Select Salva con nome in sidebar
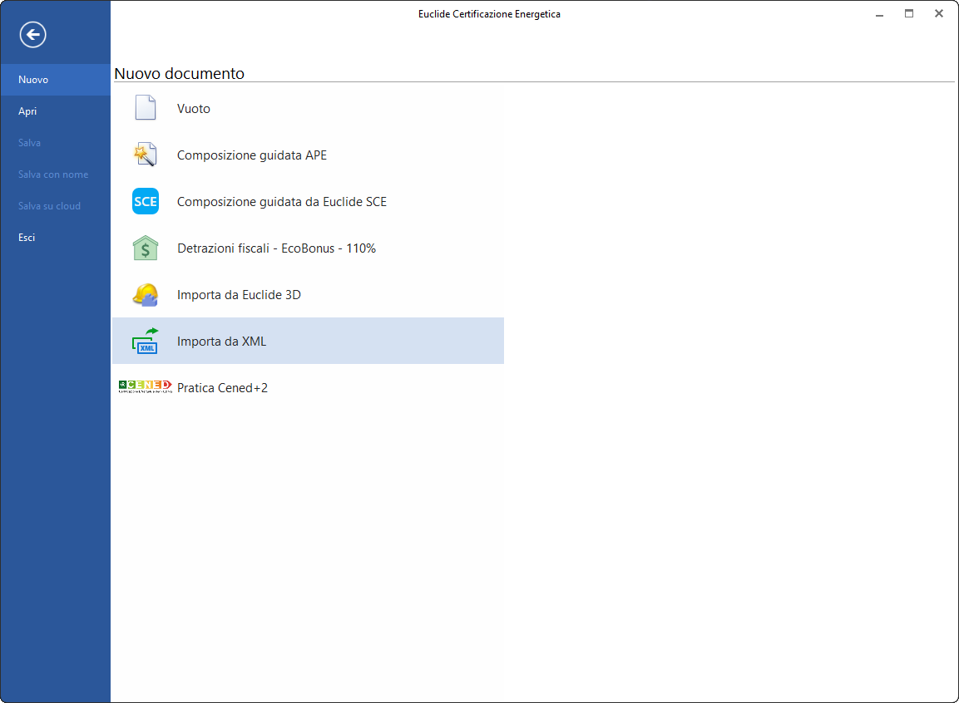 [52, 175]
